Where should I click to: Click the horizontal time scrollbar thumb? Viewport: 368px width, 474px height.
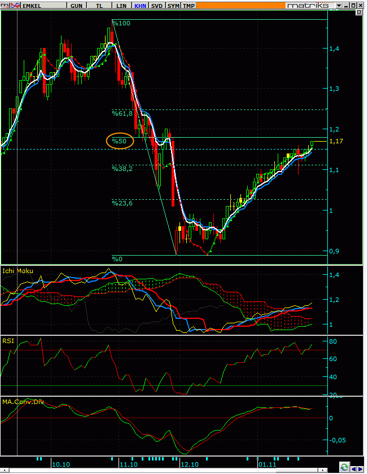tap(297, 471)
